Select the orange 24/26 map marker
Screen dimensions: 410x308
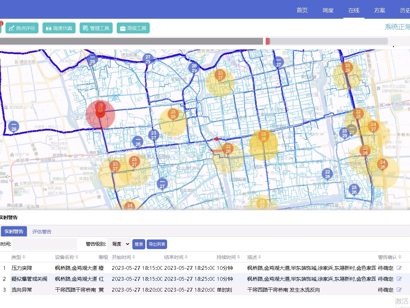click(x=382, y=164)
